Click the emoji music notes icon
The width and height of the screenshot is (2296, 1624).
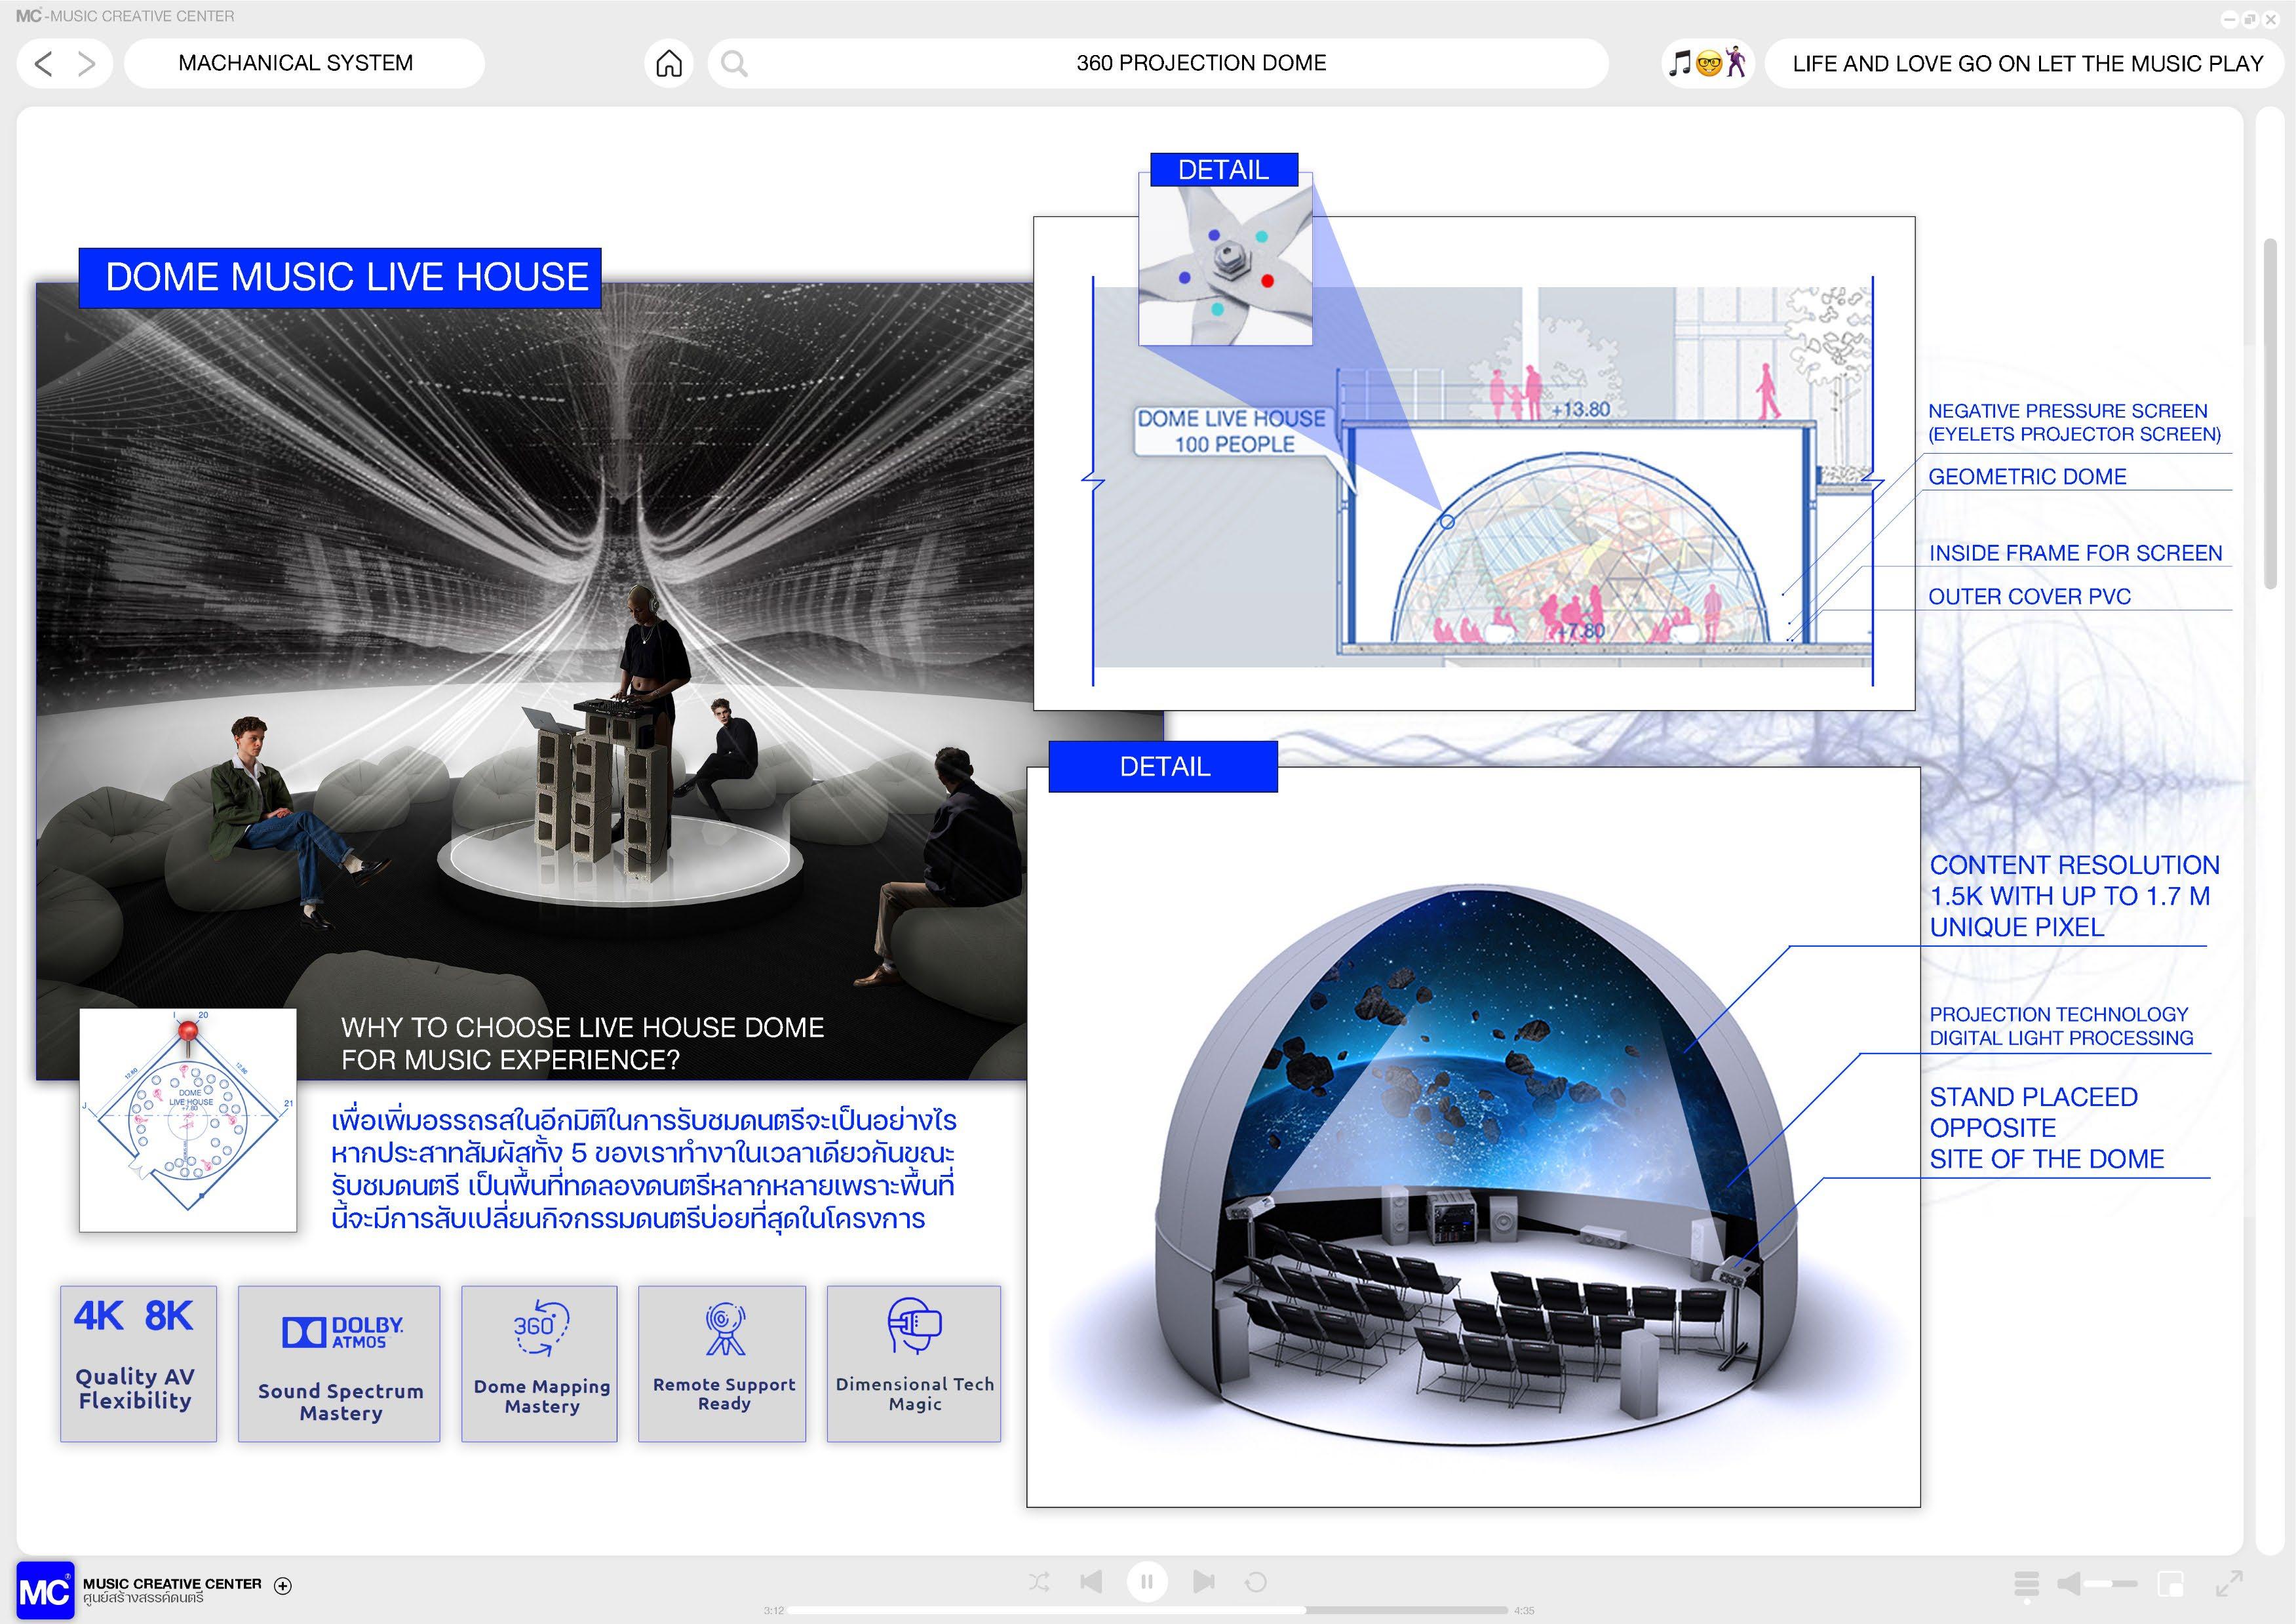[x=1707, y=63]
